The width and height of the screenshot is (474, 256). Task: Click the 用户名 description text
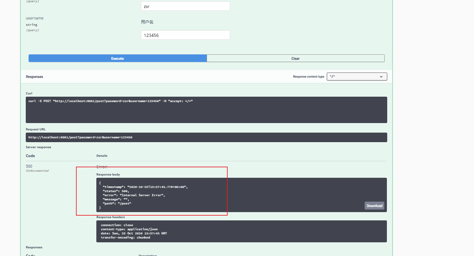(147, 22)
